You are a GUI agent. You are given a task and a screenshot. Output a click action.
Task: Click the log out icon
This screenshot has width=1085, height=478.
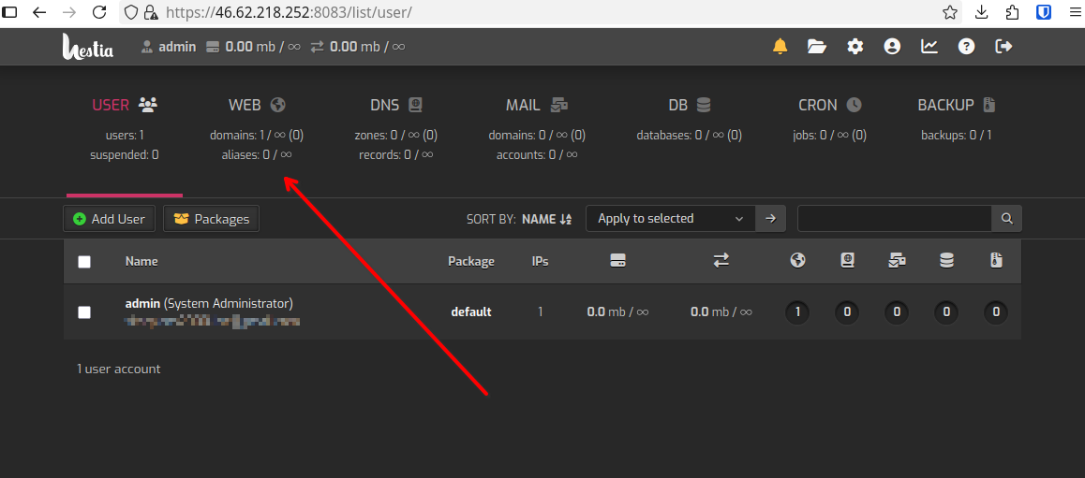click(x=1003, y=46)
